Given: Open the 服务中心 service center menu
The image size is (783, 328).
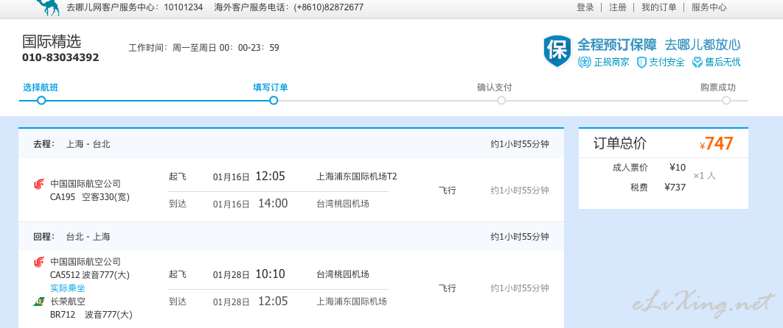Looking at the screenshot, I should point(709,7).
